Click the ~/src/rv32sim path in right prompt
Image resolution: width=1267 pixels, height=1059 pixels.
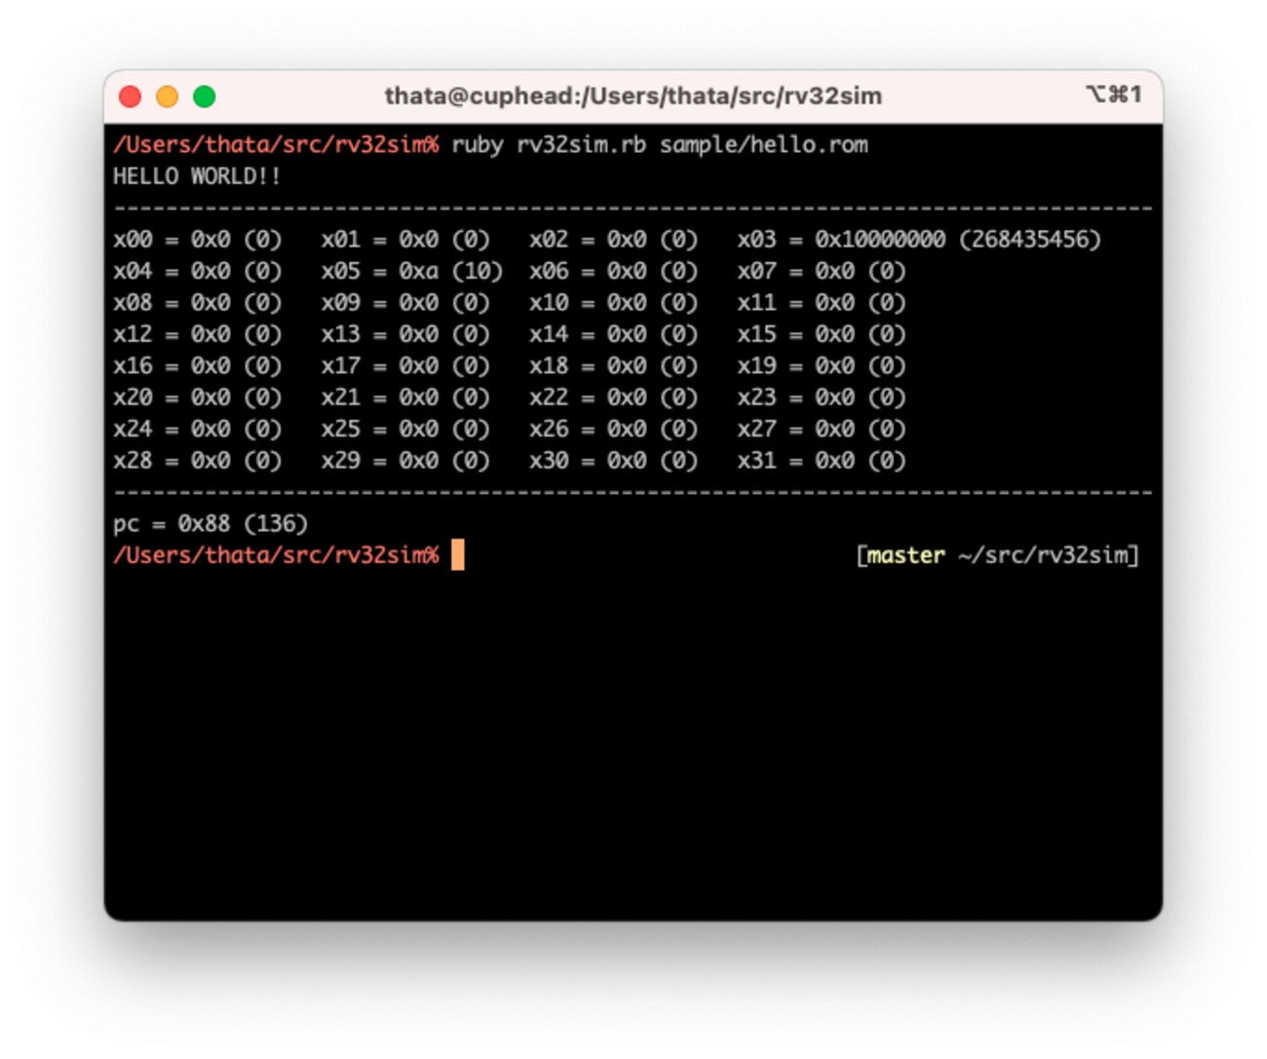[x=1042, y=555]
